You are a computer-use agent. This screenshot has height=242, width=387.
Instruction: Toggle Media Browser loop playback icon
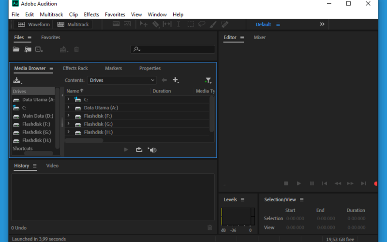point(139,150)
